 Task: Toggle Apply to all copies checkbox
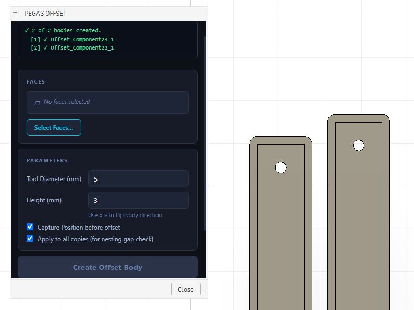tap(30, 239)
